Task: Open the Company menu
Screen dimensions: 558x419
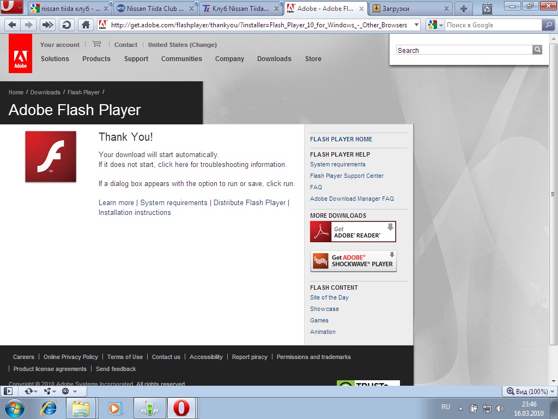Action: click(x=229, y=59)
